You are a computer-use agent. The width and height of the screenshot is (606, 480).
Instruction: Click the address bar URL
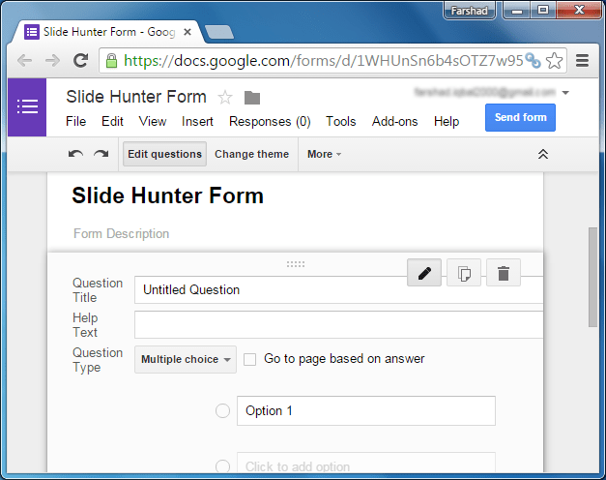tap(323, 60)
